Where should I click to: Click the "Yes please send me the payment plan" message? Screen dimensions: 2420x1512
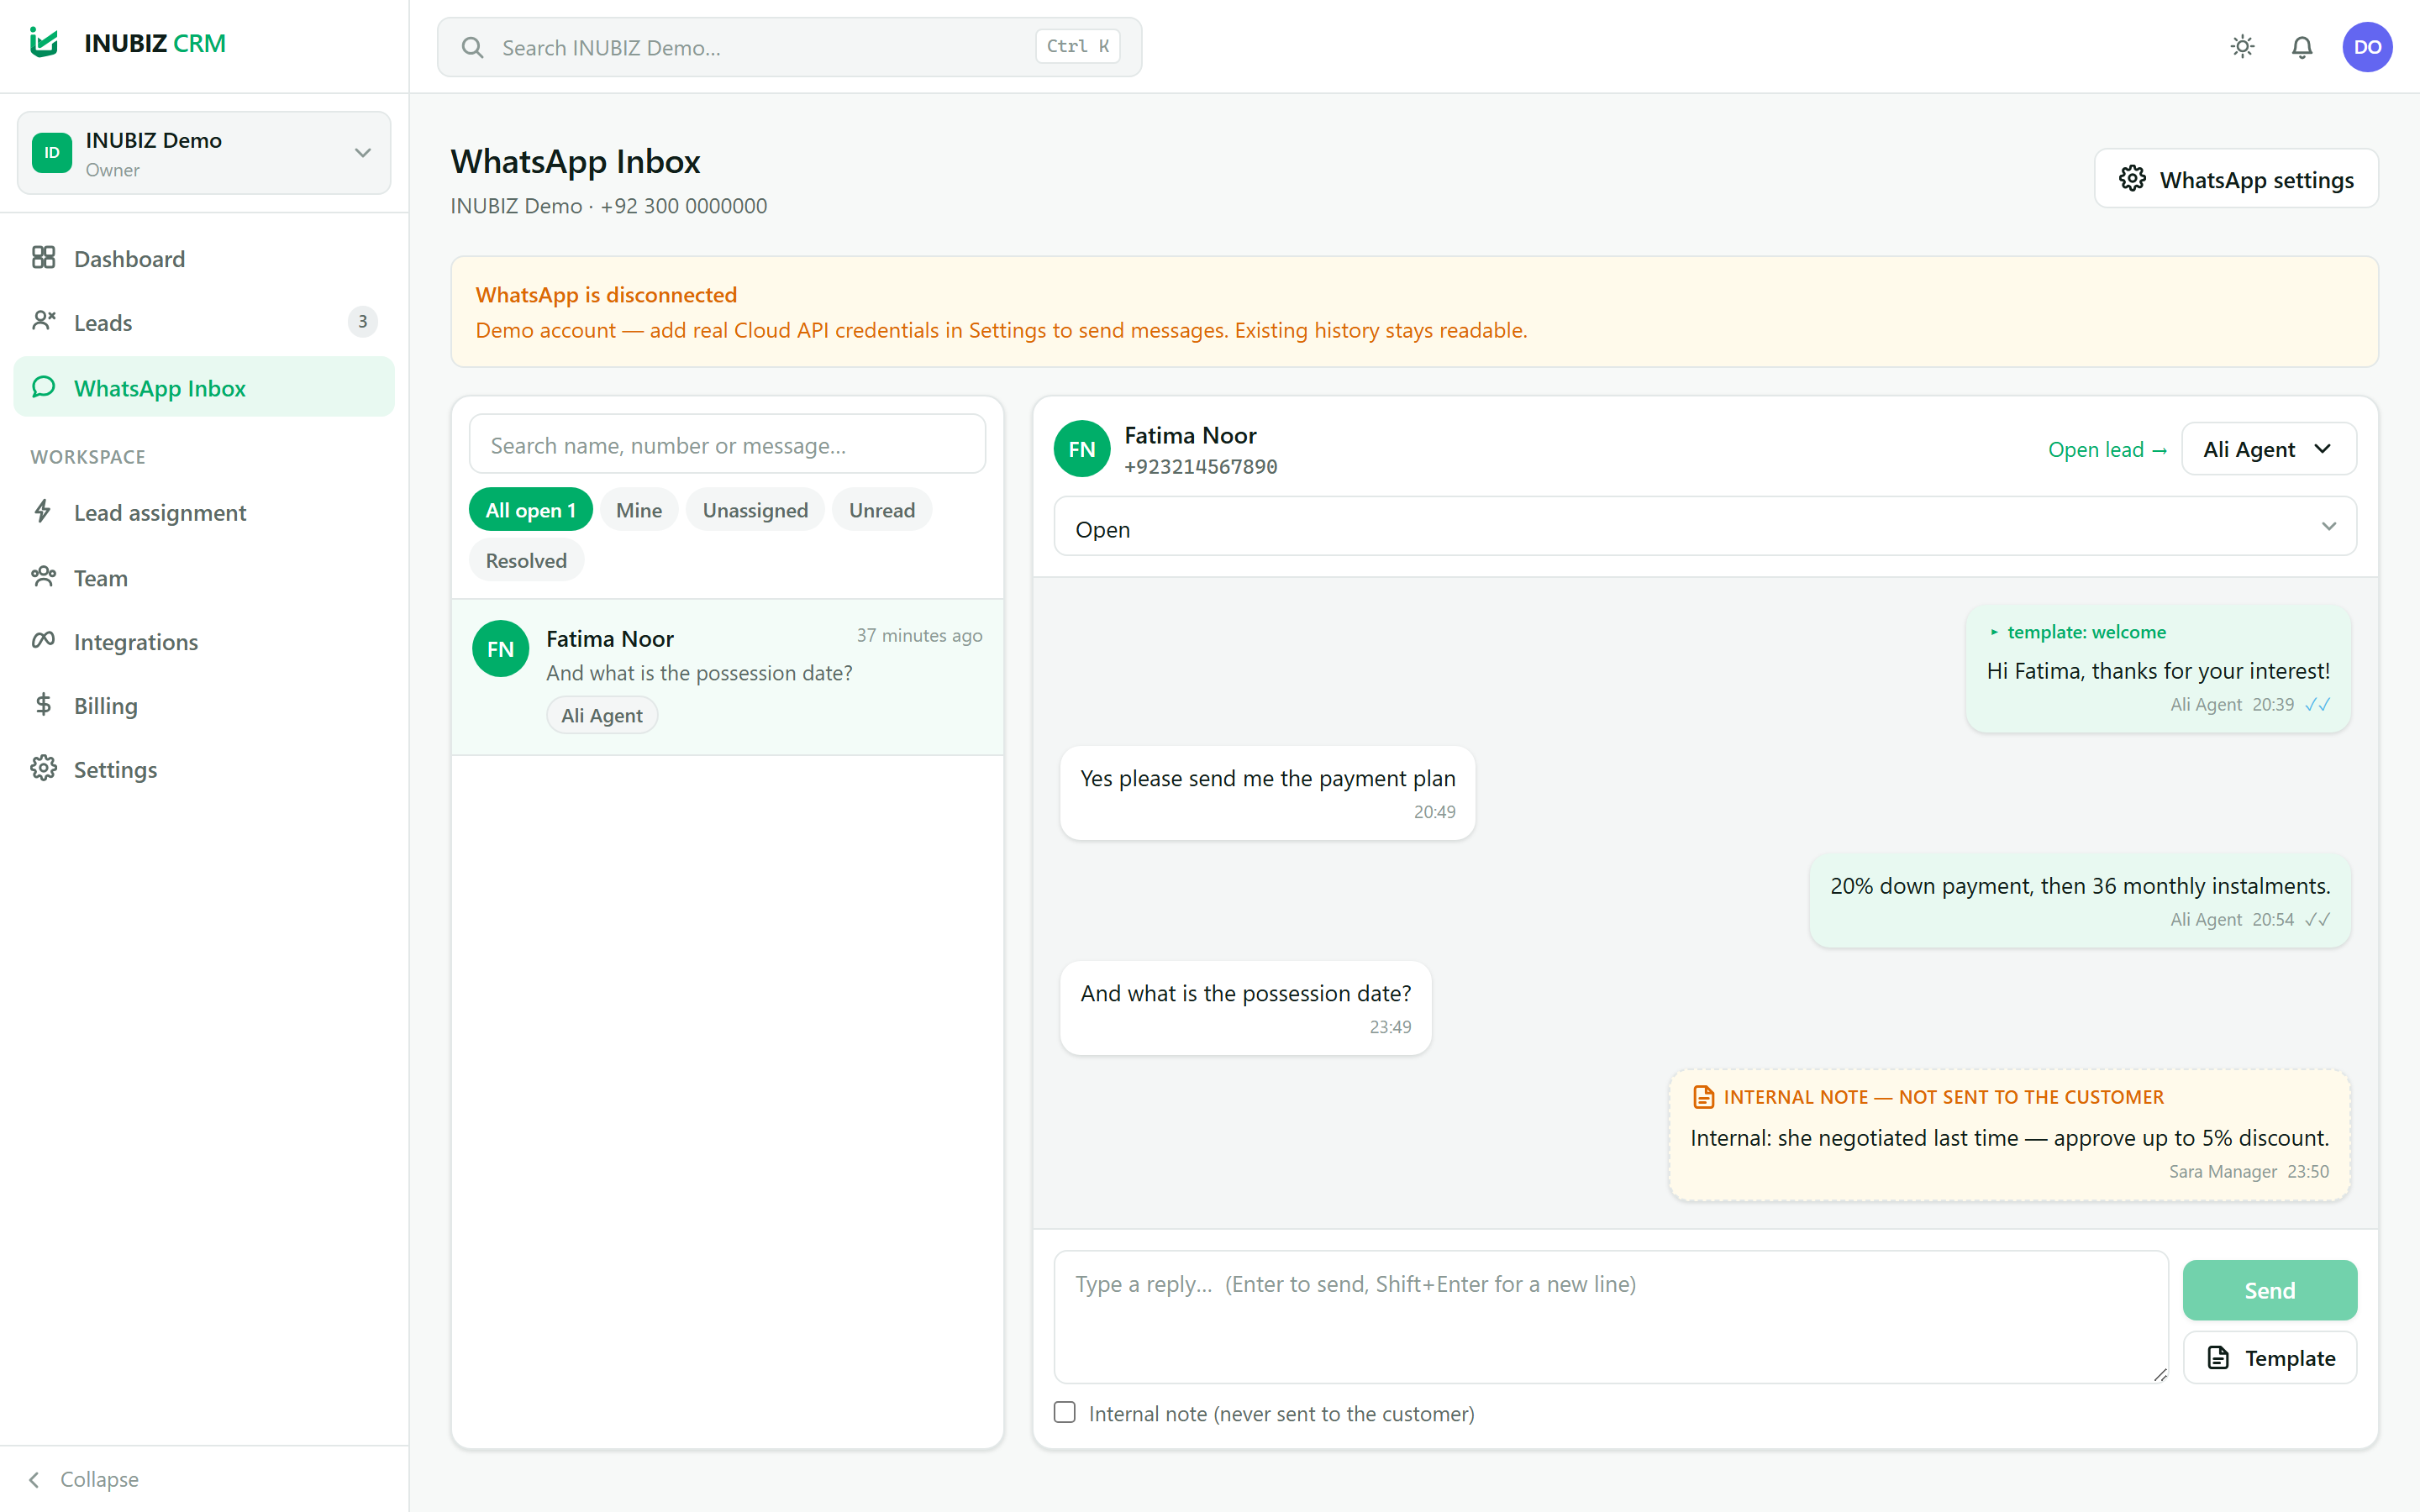coord(1267,793)
